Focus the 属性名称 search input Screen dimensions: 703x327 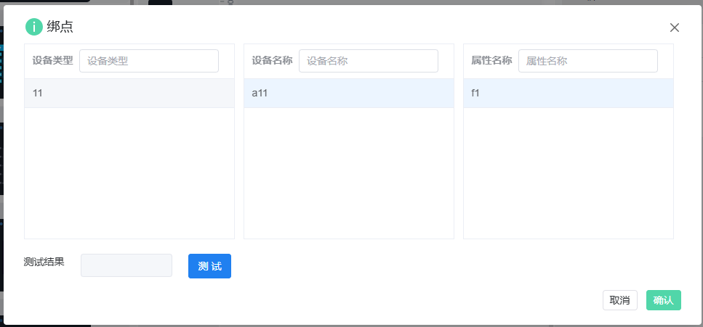click(588, 61)
